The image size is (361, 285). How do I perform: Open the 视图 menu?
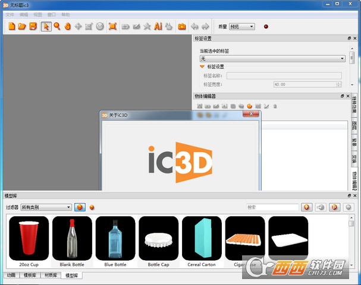[x=37, y=15]
